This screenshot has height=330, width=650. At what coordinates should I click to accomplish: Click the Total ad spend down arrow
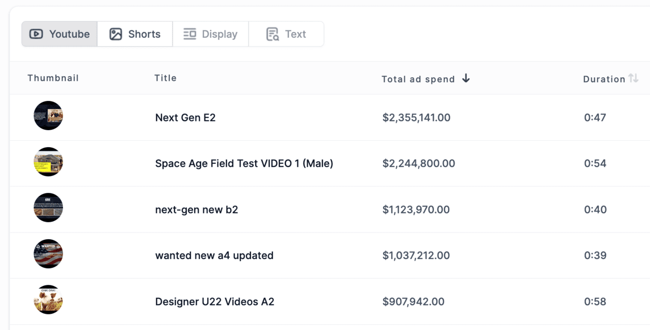466,78
